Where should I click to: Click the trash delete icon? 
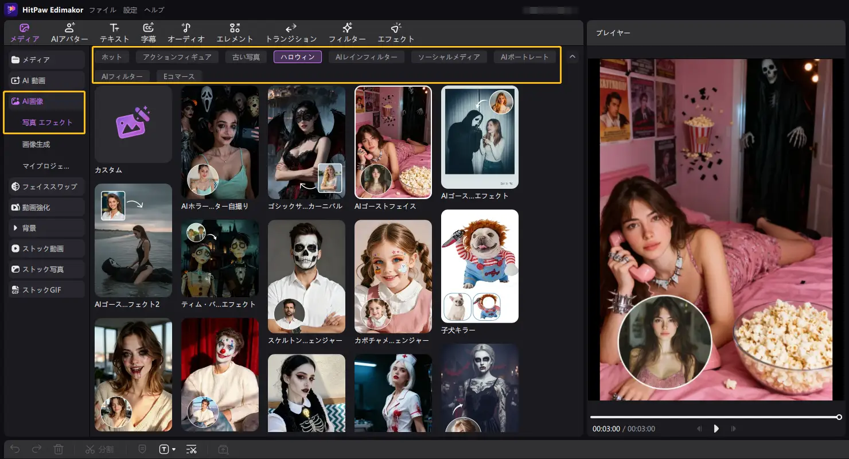59,449
